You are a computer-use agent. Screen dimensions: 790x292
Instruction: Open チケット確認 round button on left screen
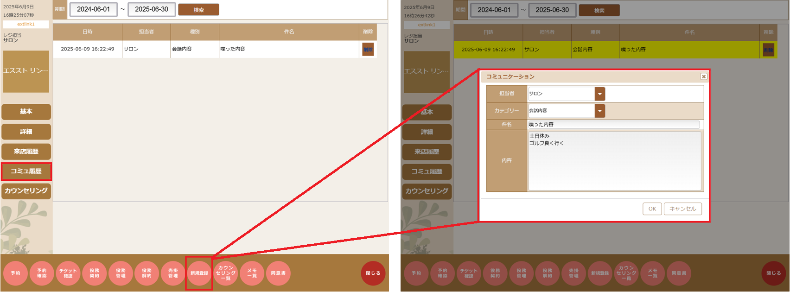(68, 273)
